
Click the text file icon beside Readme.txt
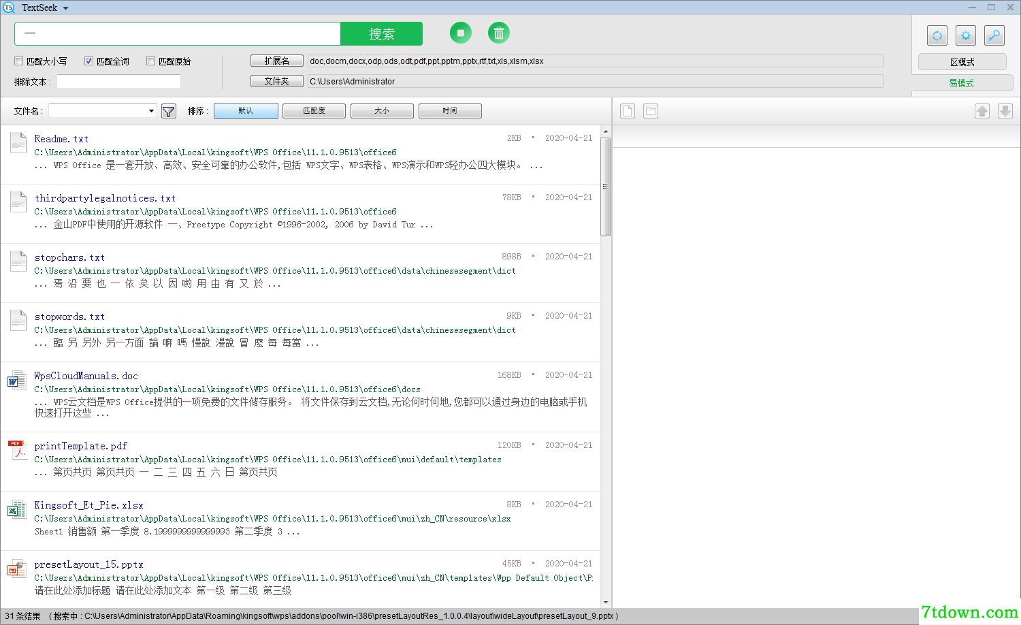tap(18, 143)
